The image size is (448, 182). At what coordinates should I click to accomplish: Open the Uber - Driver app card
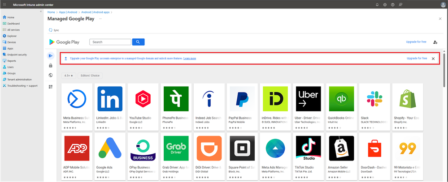coord(308,107)
